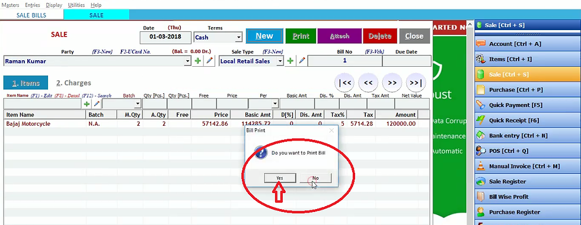The height and width of the screenshot is (225, 581).
Task: Edit party with pencil icon
Action: [210, 61]
